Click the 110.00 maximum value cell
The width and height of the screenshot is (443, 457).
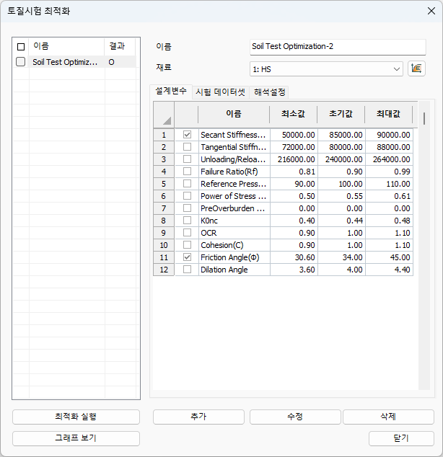[390, 184]
